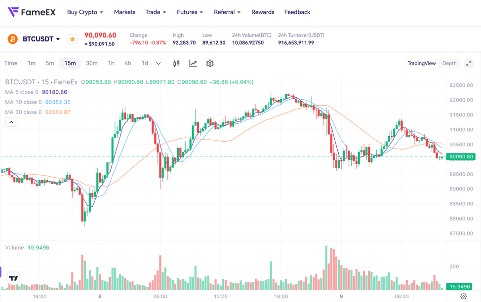
Task: Select the chart style line-graph icon
Action: 193,63
